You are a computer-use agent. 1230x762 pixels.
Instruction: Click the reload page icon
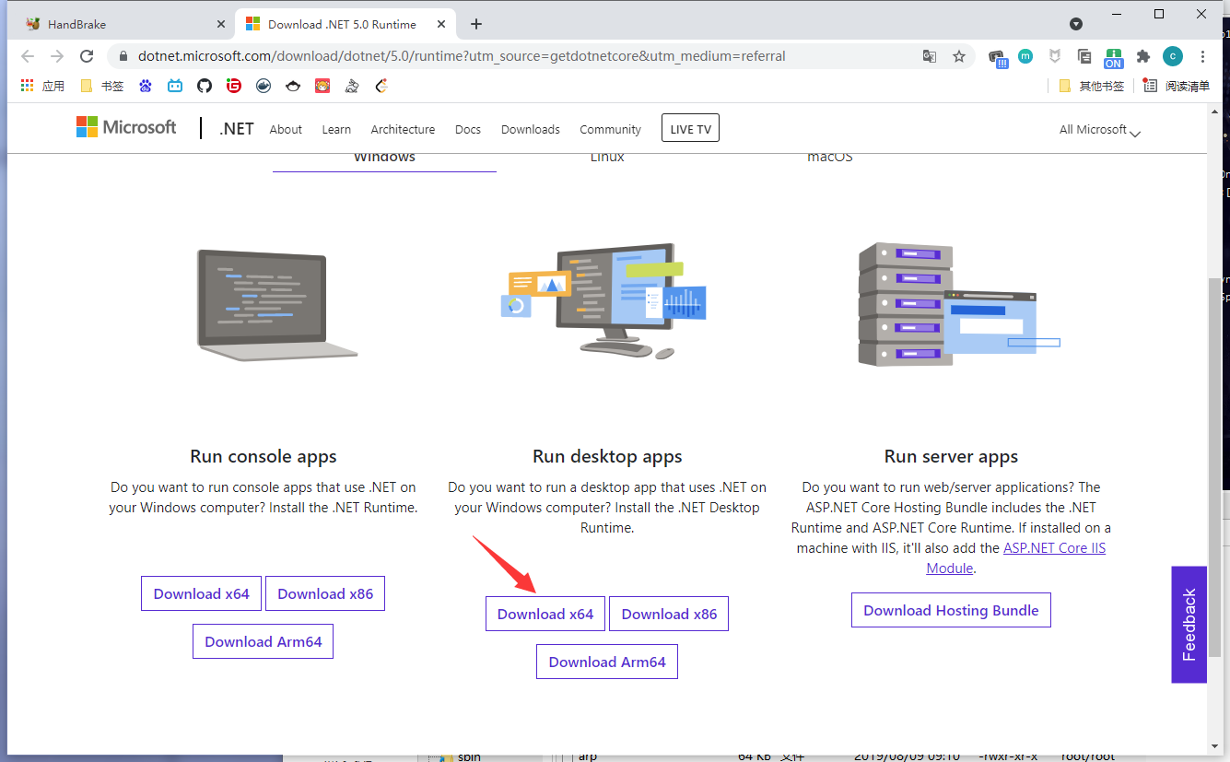(x=86, y=56)
